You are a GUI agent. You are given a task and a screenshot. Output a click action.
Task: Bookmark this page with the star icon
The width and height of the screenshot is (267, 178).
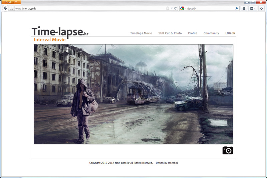168,8
